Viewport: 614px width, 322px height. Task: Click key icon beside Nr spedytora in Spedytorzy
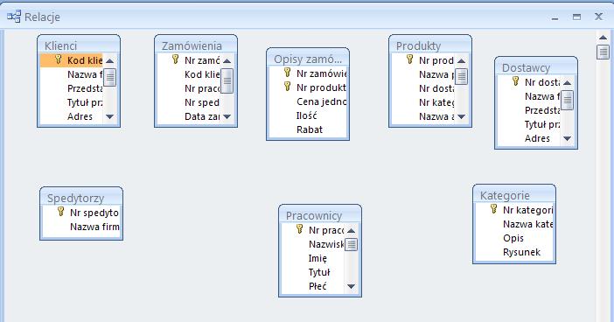pos(60,212)
